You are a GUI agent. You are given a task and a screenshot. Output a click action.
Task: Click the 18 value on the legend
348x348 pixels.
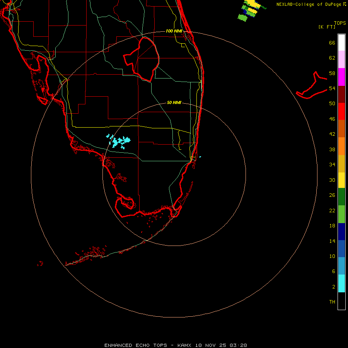click(332, 226)
